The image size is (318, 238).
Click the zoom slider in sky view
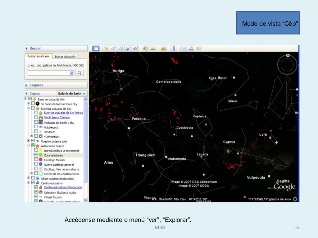click(x=287, y=95)
